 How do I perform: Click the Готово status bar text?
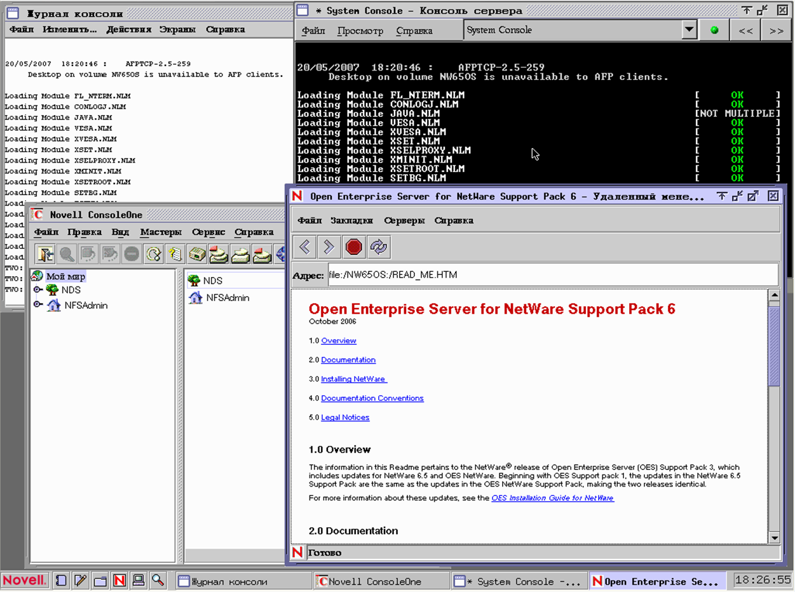(325, 553)
